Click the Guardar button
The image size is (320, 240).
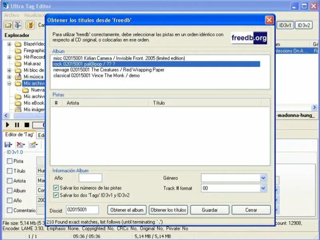(x=210, y=210)
